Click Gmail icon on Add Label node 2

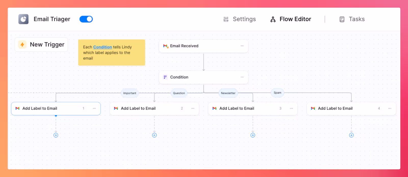pyautogui.click(x=116, y=108)
